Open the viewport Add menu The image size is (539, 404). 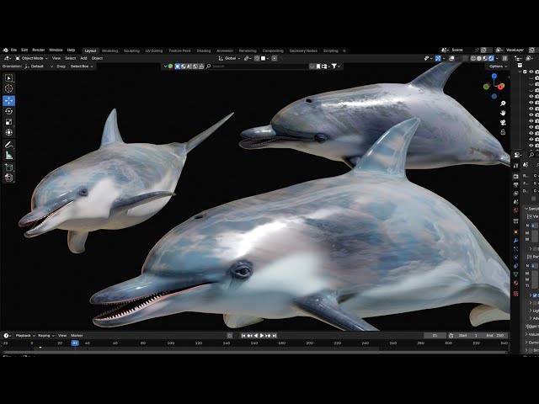coord(83,58)
